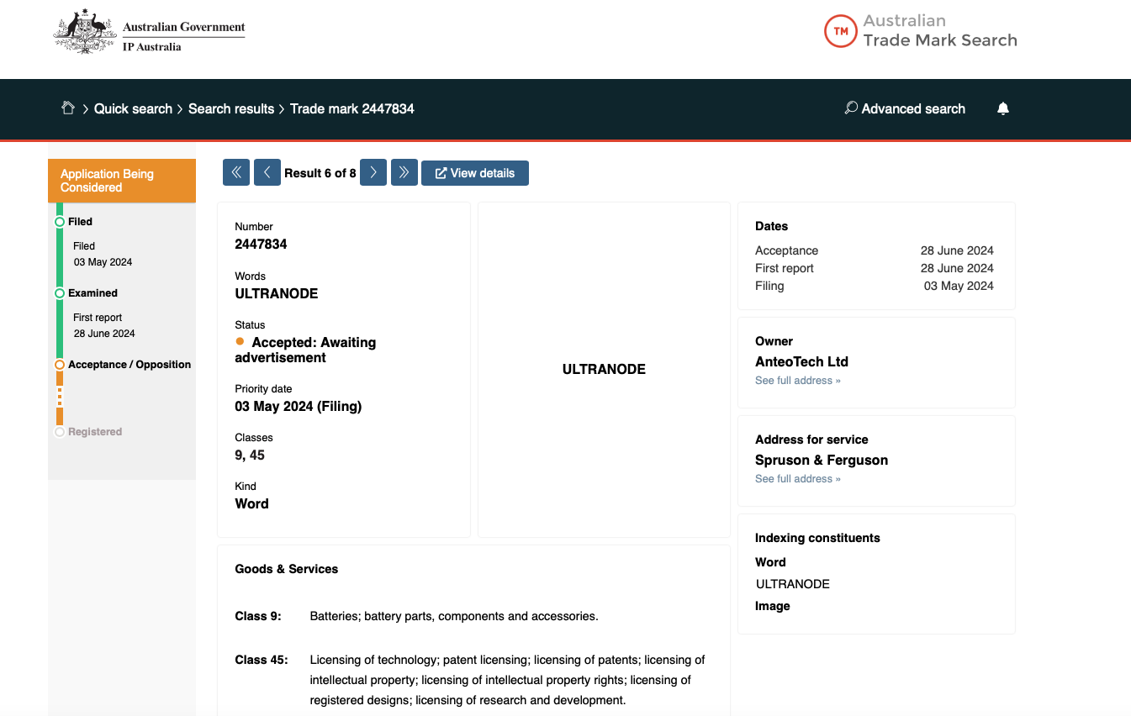The image size is (1131, 716).
Task: Open the notifications bell icon
Action: (x=1002, y=108)
